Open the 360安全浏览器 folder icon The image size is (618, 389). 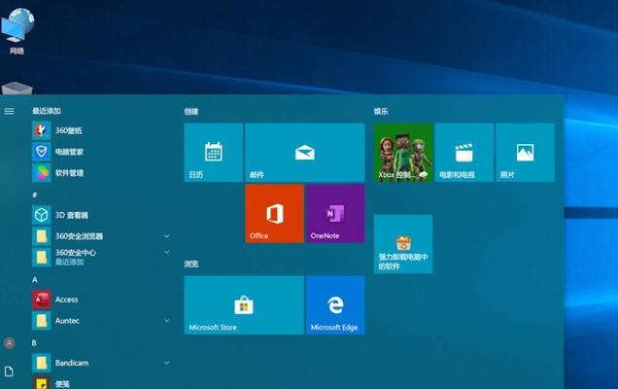point(42,236)
